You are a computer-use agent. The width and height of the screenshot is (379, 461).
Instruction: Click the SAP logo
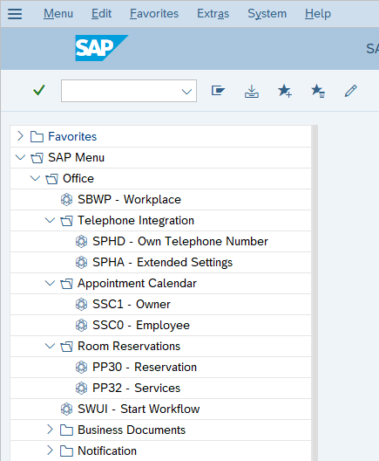101,48
